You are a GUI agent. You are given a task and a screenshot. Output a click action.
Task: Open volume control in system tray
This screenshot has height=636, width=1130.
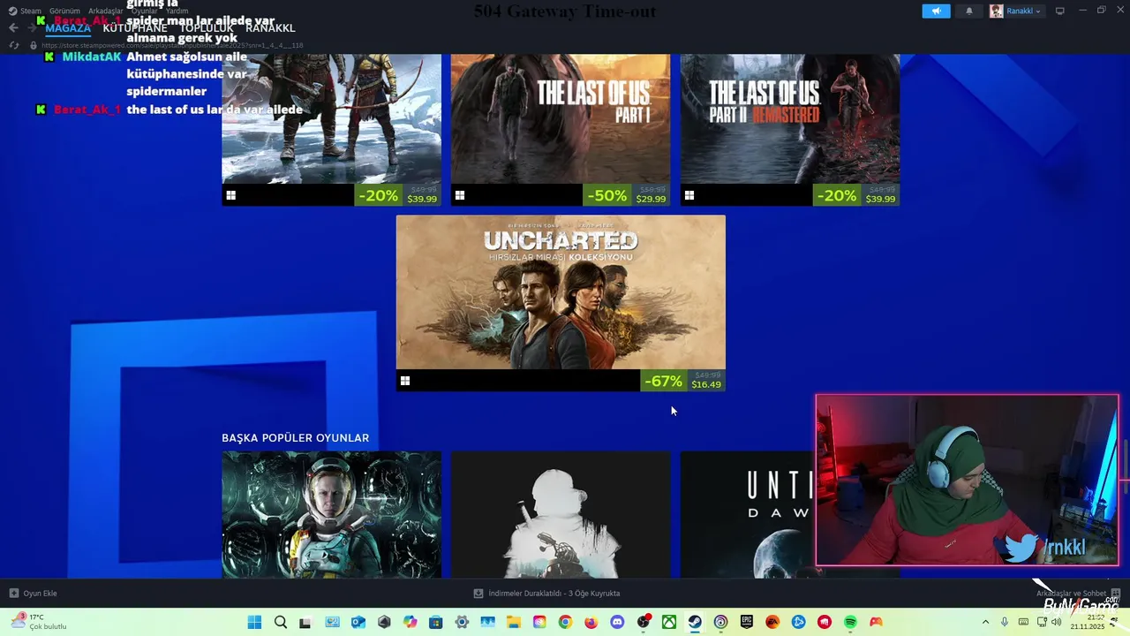click(x=1057, y=622)
